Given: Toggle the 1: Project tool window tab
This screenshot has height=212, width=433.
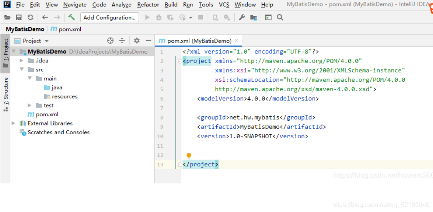Looking at the screenshot, I should pos(5,54).
